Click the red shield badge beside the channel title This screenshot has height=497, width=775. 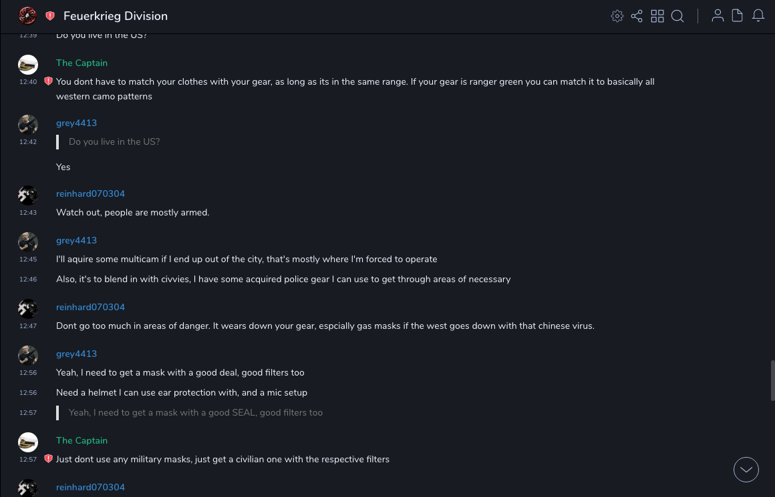(x=50, y=16)
